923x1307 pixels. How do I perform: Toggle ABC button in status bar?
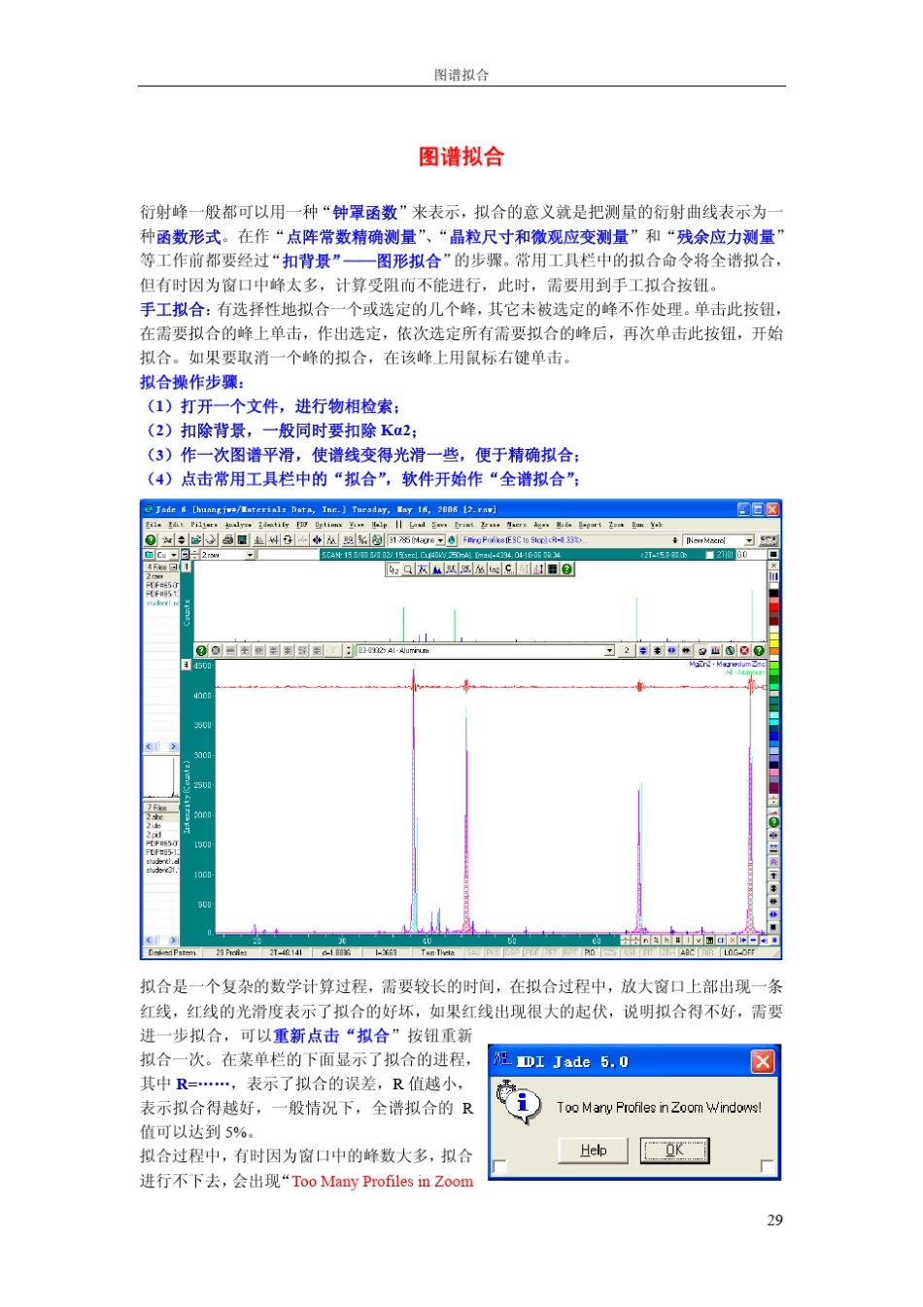pyautogui.click(x=687, y=952)
